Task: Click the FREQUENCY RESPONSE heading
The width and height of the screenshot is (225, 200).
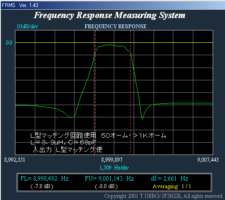Action: point(116,26)
